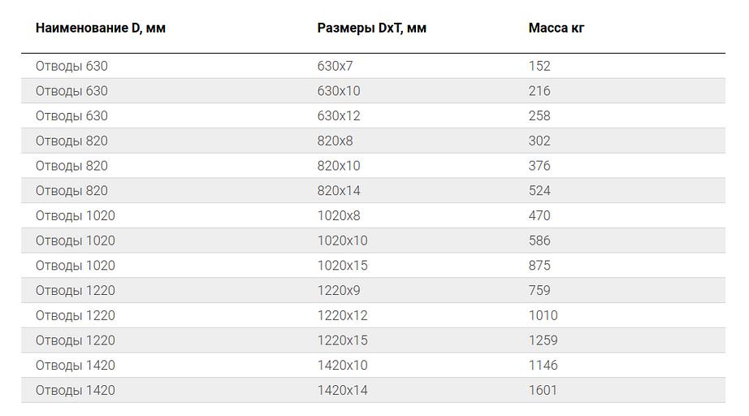This screenshot has height=416, width=749.
Task: Click the 1020x8 size cell
Action: click(x=339, y=216)
